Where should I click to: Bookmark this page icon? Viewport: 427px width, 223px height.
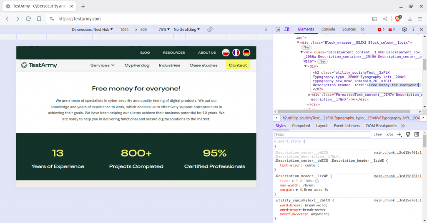tap(39, 19)
